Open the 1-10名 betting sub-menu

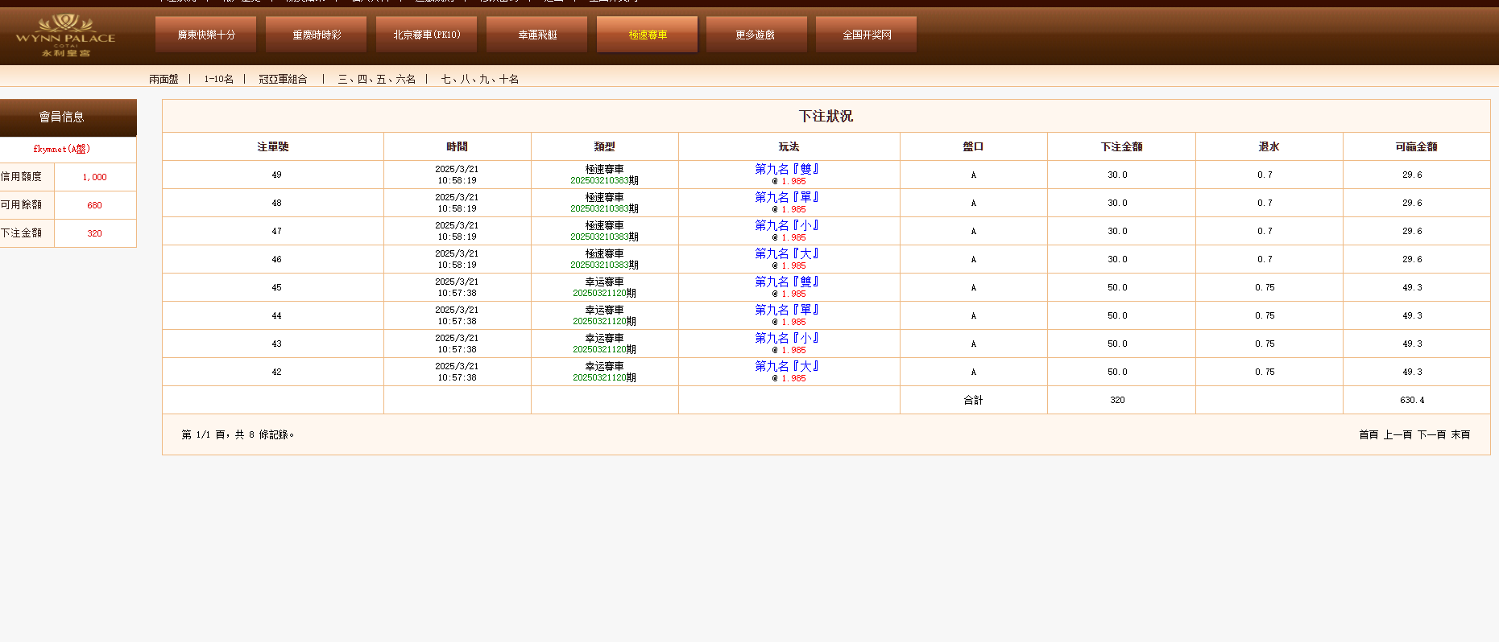pos(218,79)
